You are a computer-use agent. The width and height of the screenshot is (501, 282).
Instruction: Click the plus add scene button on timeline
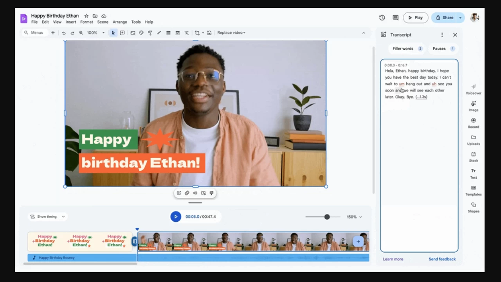click(358, 242)
